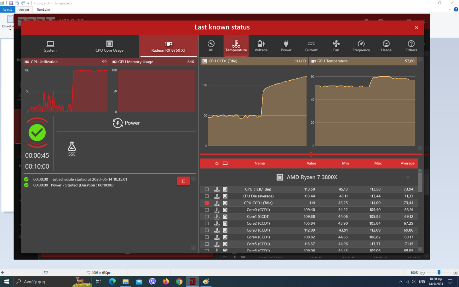
Task: Check the Core4 (CCD1) checkbox
Action: (207, 237)
